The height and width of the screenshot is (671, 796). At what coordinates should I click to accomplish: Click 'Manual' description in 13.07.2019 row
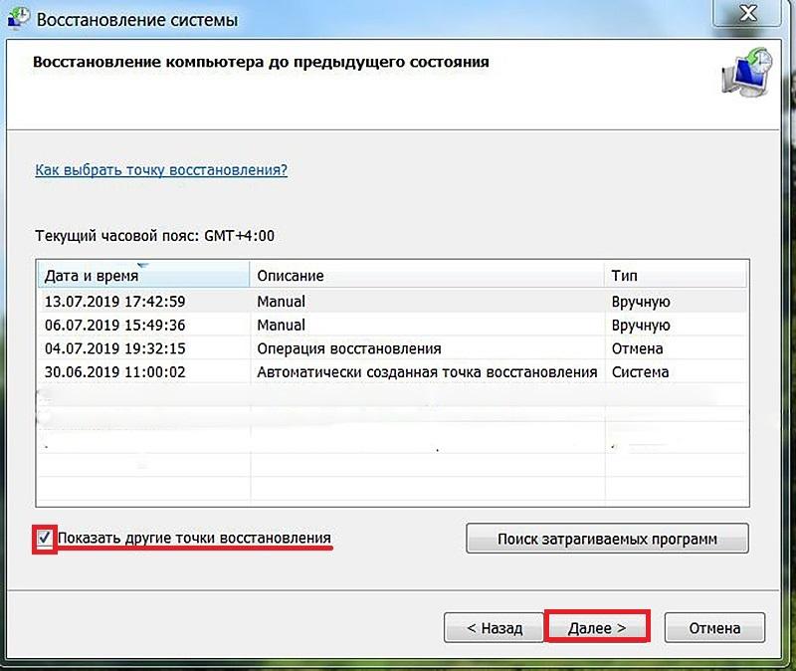pos(281,302)
